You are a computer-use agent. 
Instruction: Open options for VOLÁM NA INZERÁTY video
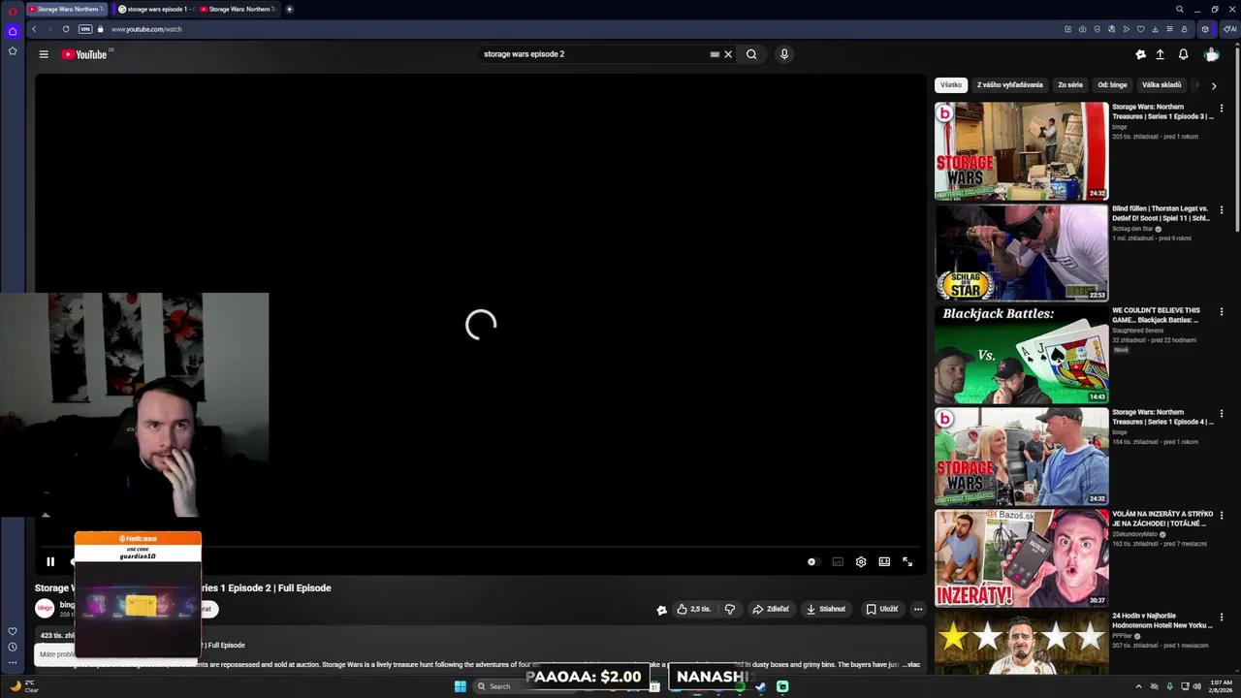[x=1222, y=516]
